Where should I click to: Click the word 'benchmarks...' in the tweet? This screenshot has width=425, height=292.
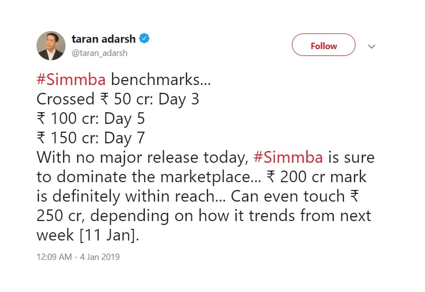coord(161,80)
